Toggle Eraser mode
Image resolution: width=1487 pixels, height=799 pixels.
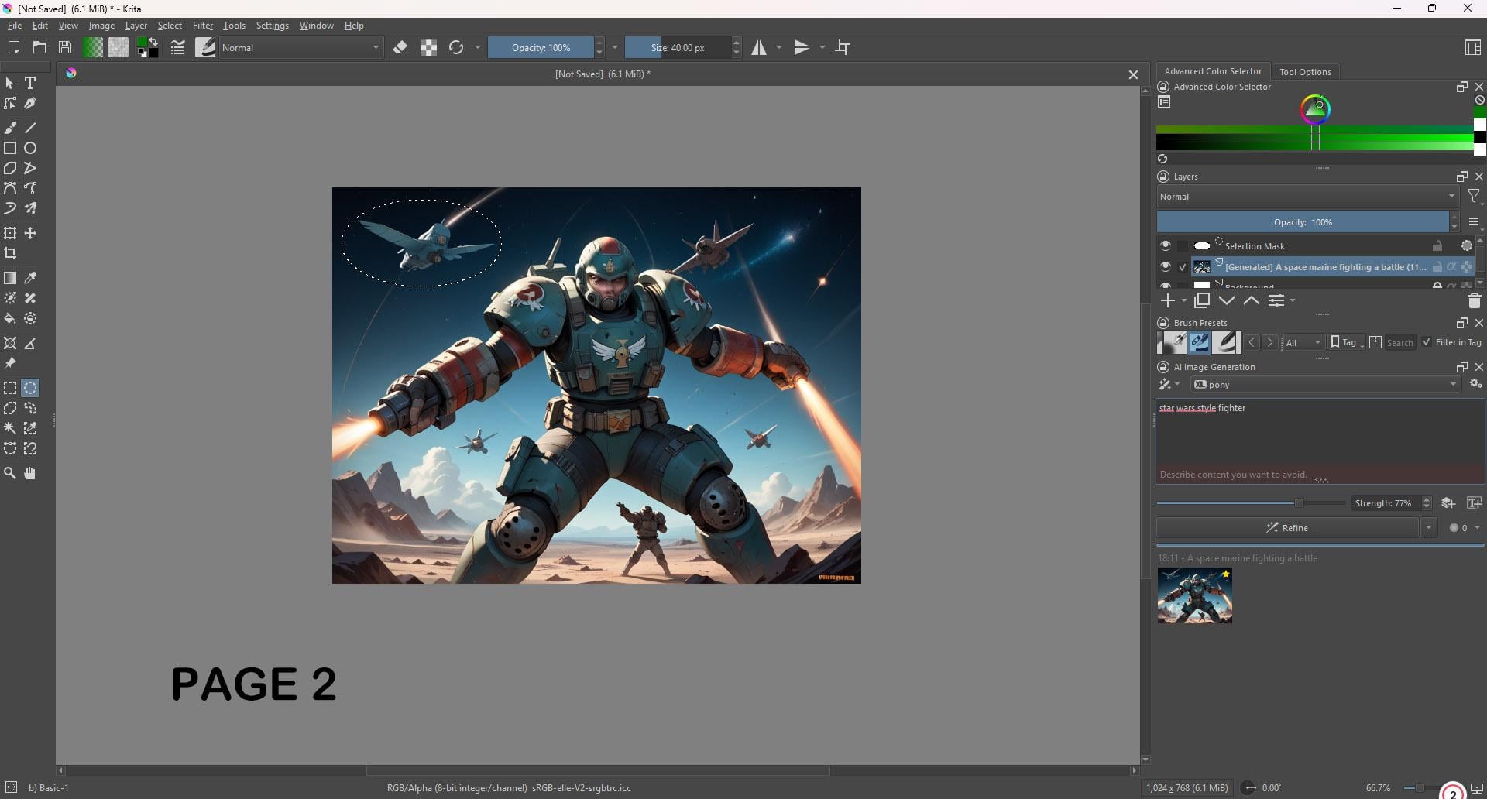[400, 47]
